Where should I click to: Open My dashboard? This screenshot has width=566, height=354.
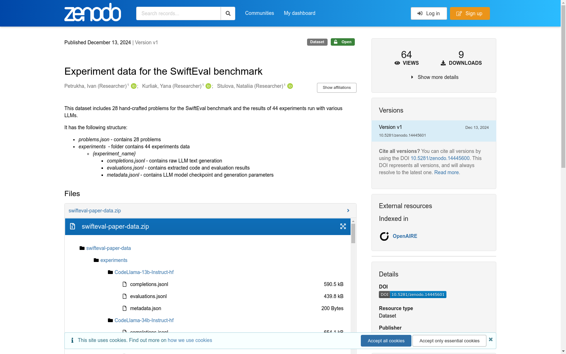coord(300,13)
